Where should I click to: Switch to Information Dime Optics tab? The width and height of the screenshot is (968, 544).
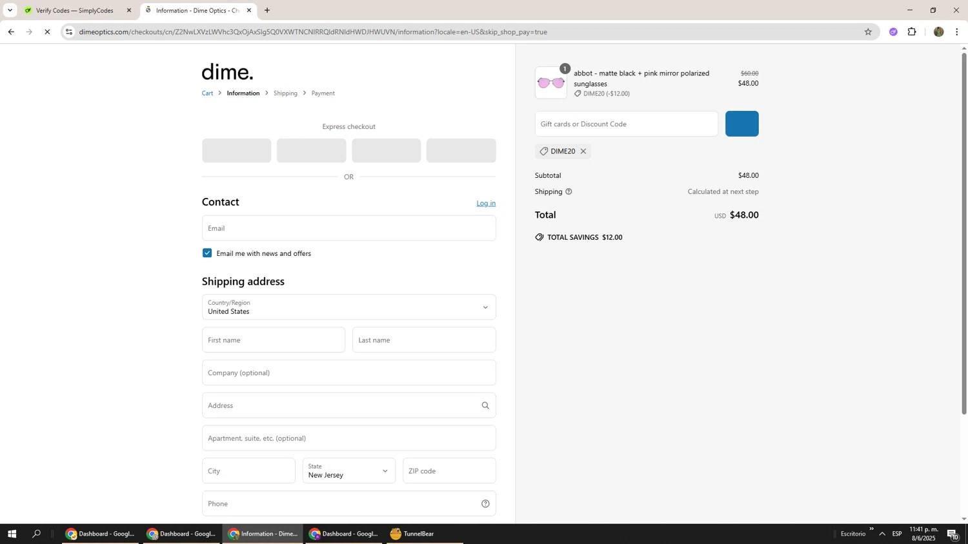[197, 10]
